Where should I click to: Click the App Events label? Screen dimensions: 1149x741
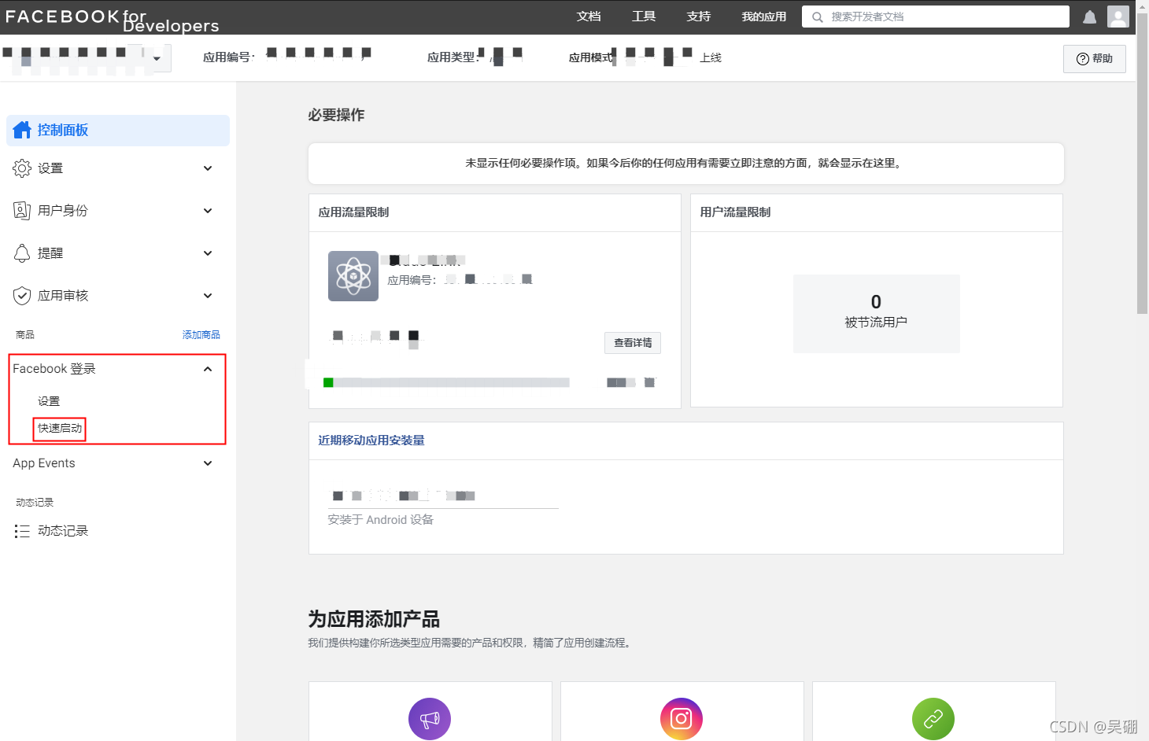coord(44,463)
